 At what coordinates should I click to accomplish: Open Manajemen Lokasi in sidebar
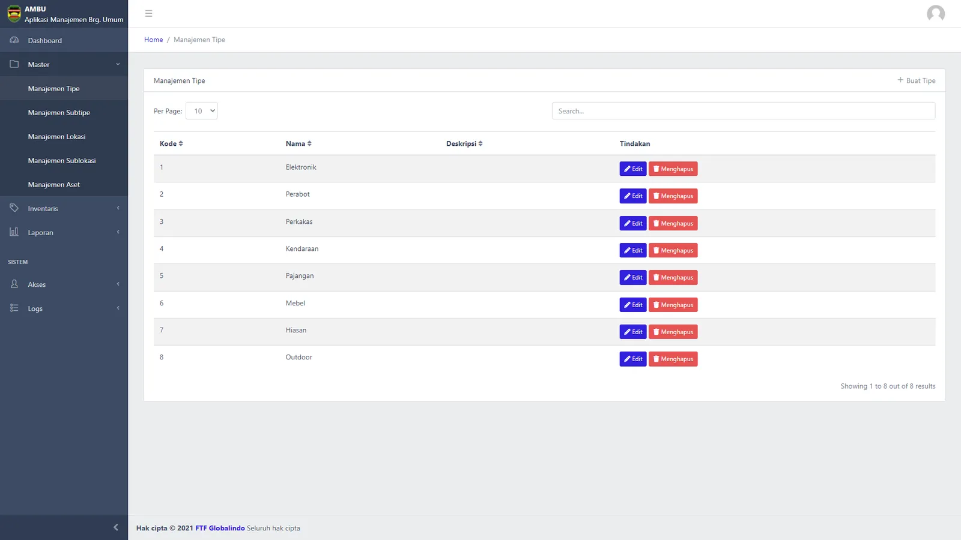[x=64, y=137]
